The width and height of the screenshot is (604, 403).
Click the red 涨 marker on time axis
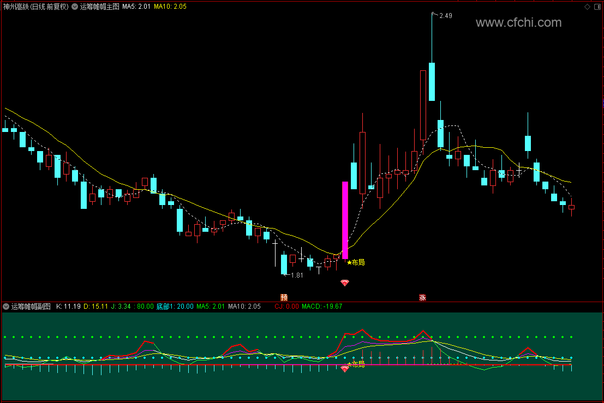pos(422,297)
